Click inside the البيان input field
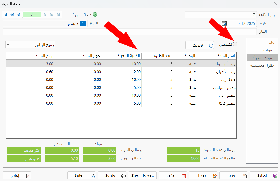 [x=128, y=31]
